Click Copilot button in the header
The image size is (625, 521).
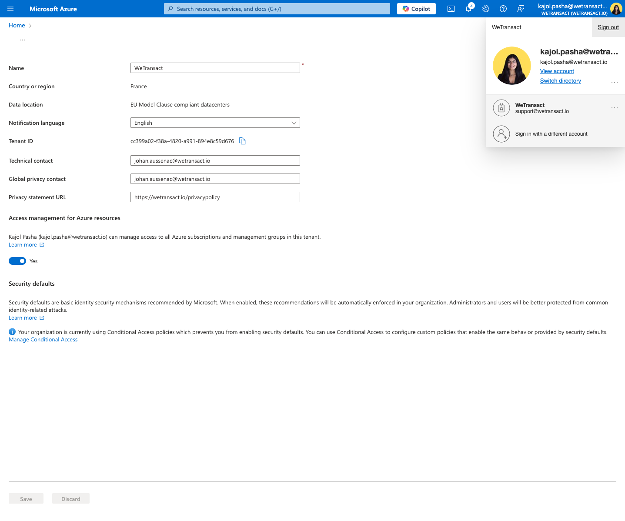pos(416,9)
